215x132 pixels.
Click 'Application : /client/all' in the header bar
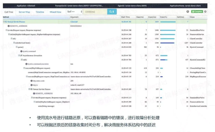[26, 6]
